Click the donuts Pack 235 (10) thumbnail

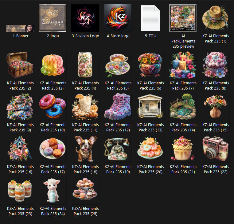(53, 107)
